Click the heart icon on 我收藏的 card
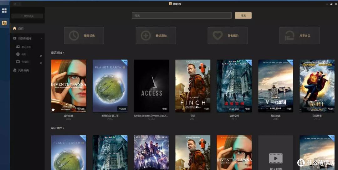The image size is (338, 170). 218,36
